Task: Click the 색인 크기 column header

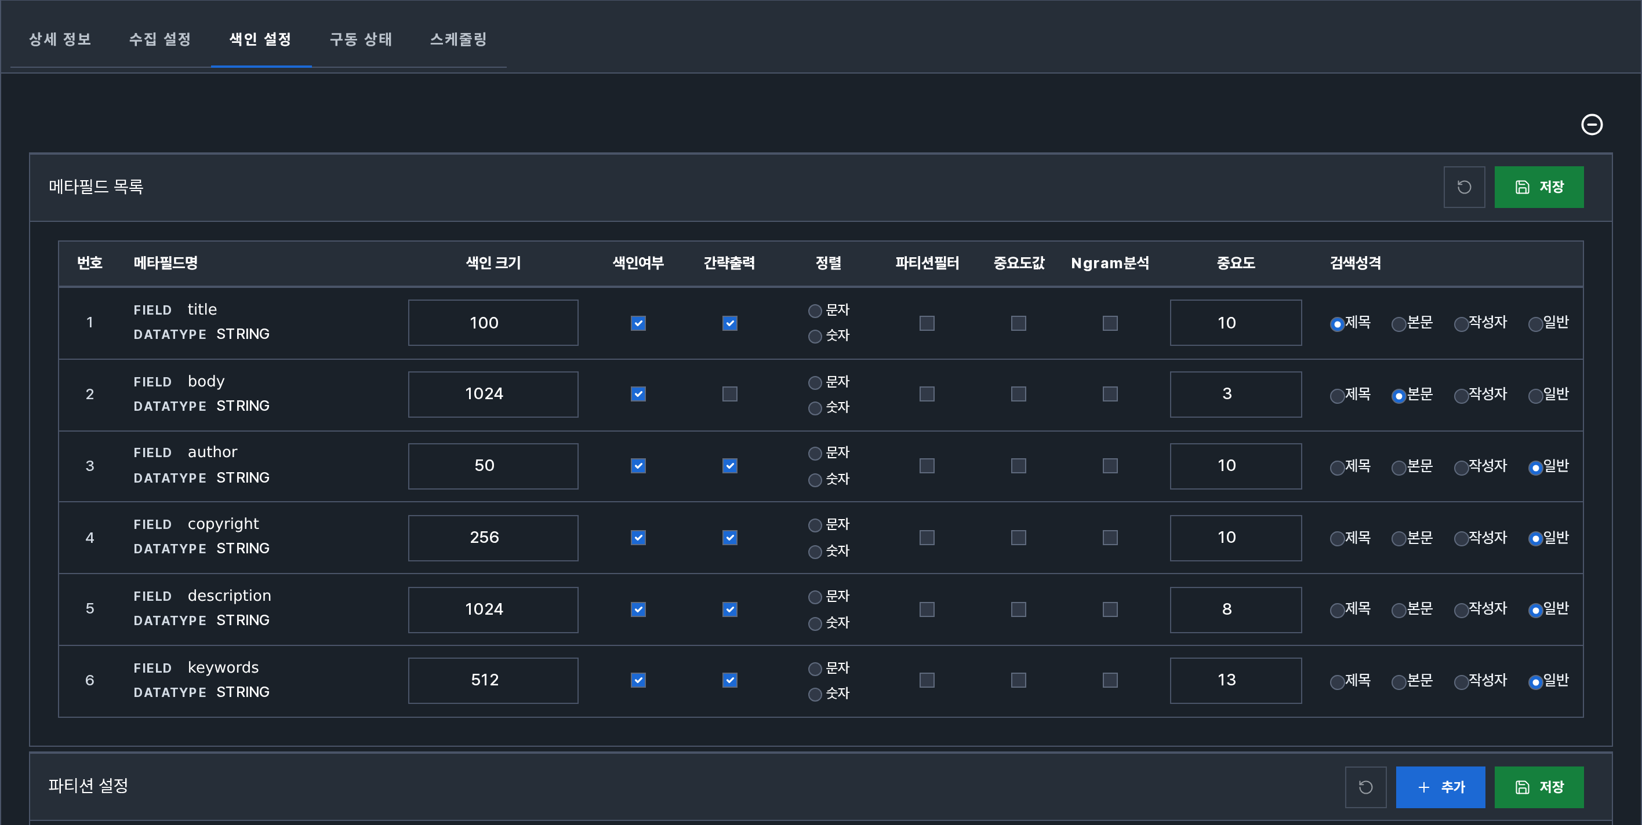Action: coord(493,262)
